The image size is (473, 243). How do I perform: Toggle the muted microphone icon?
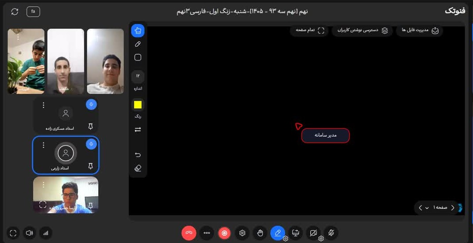331,233
